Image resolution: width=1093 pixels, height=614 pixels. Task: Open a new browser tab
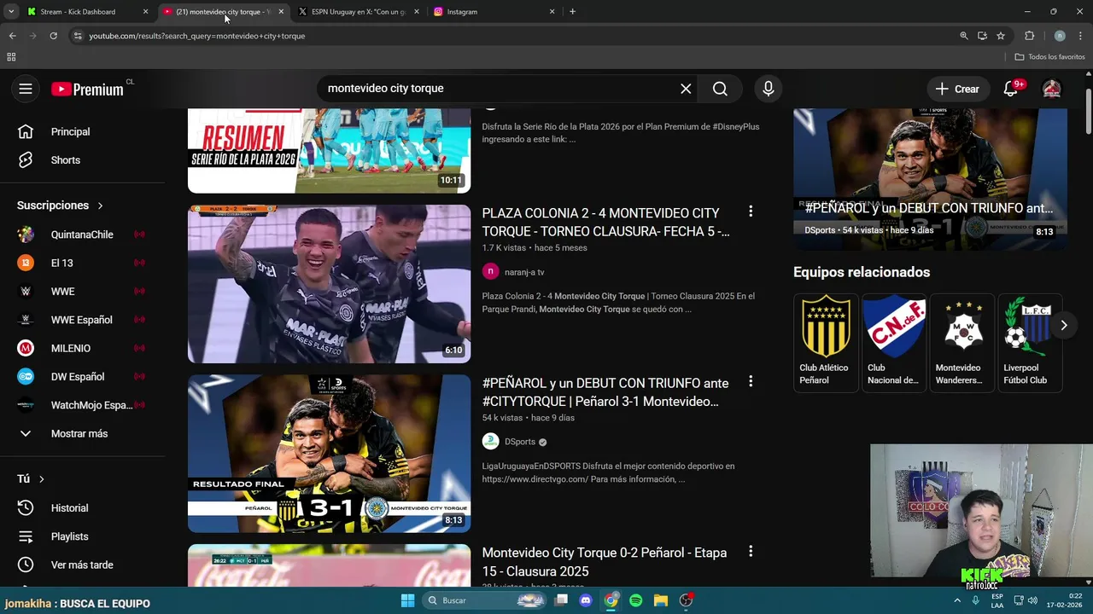(572, 12)
